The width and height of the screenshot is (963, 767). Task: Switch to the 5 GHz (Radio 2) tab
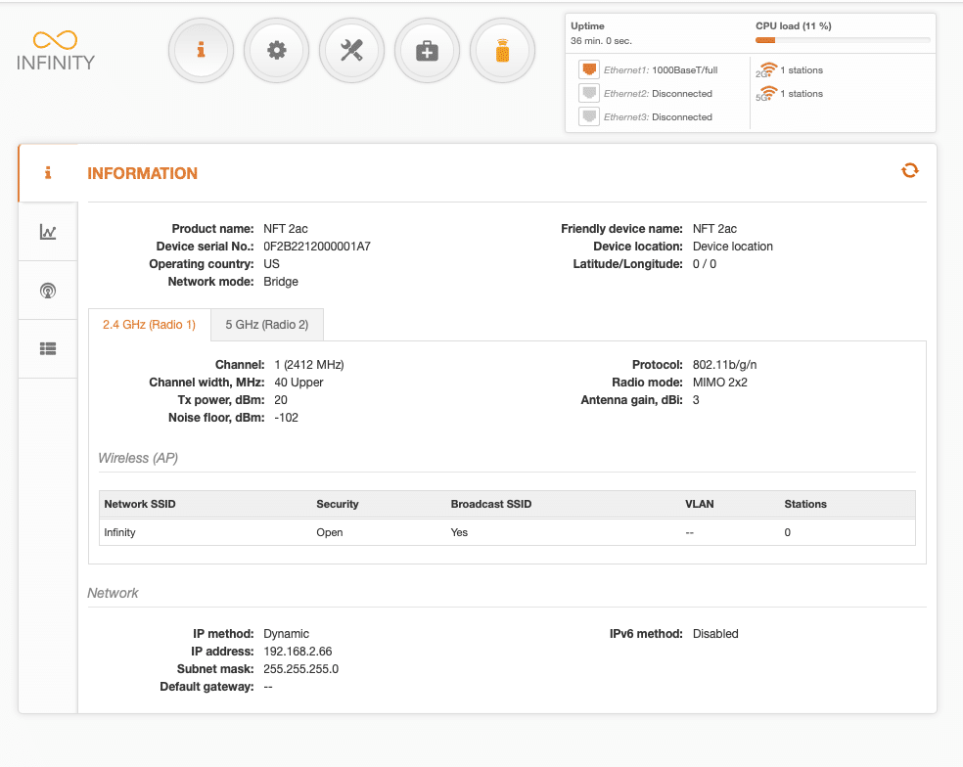(266, 325)
